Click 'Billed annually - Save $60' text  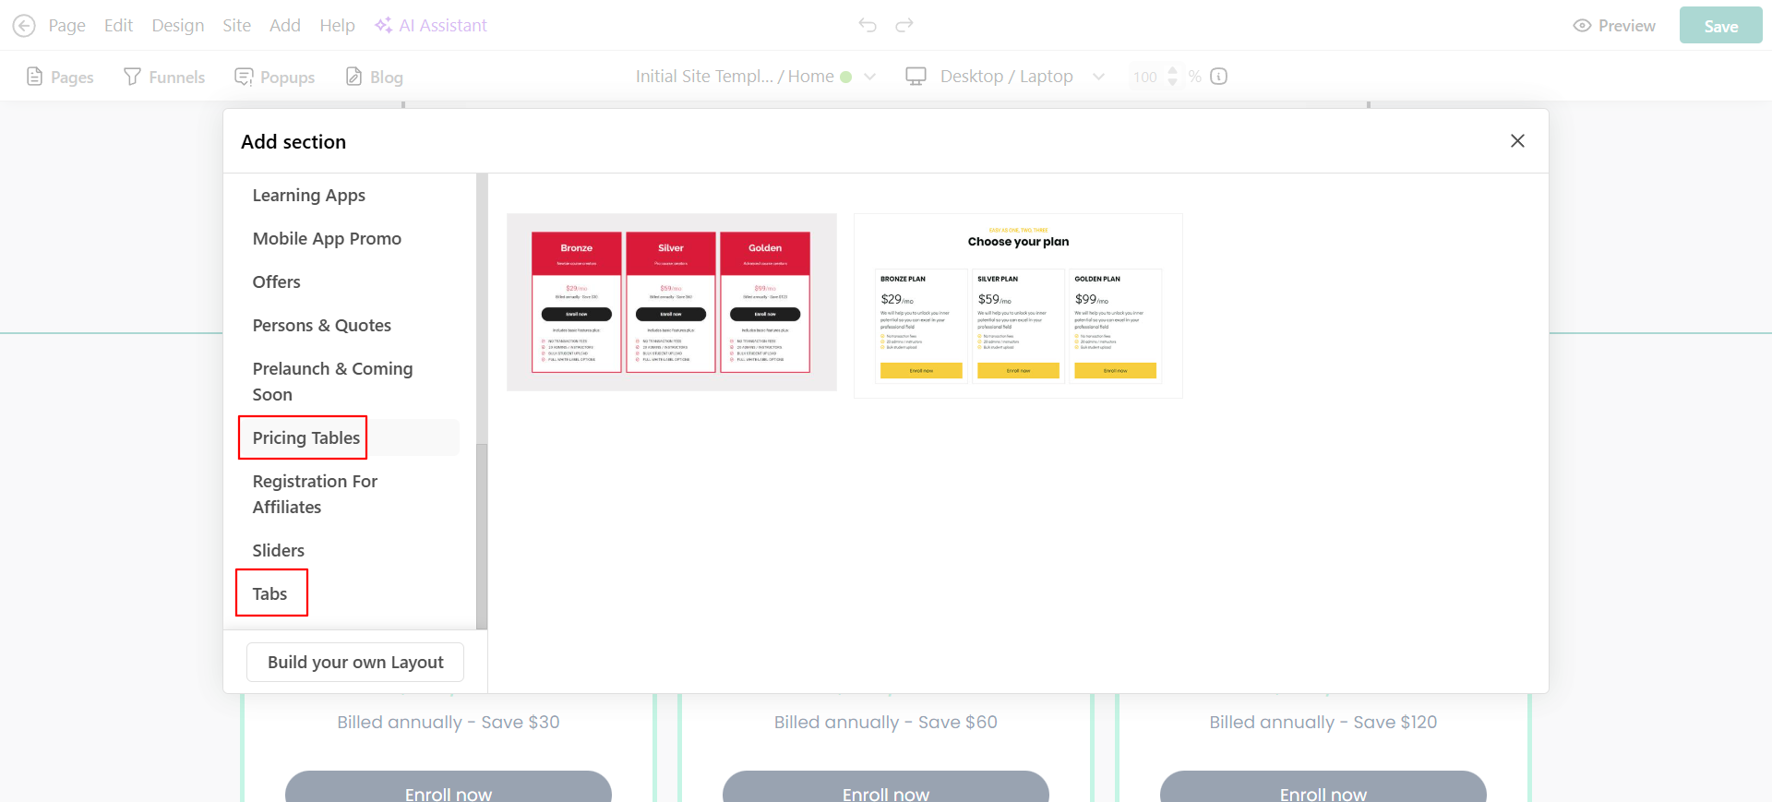[886, 723]
